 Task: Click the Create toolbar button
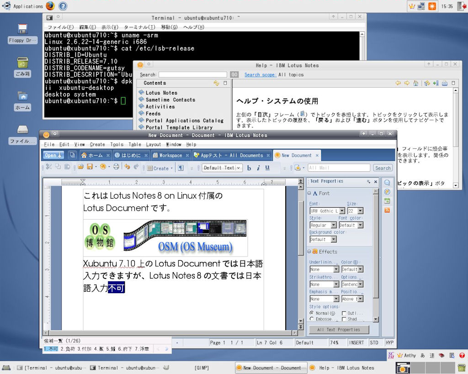pyautogui.click(x=160, y=168)
